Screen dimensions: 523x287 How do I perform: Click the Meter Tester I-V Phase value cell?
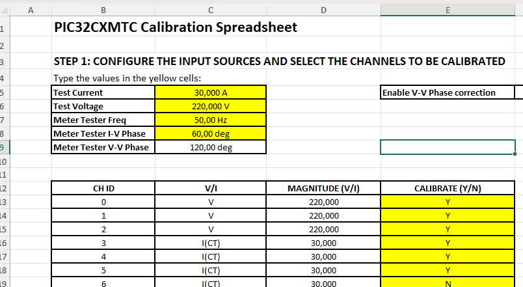point(211,133)
